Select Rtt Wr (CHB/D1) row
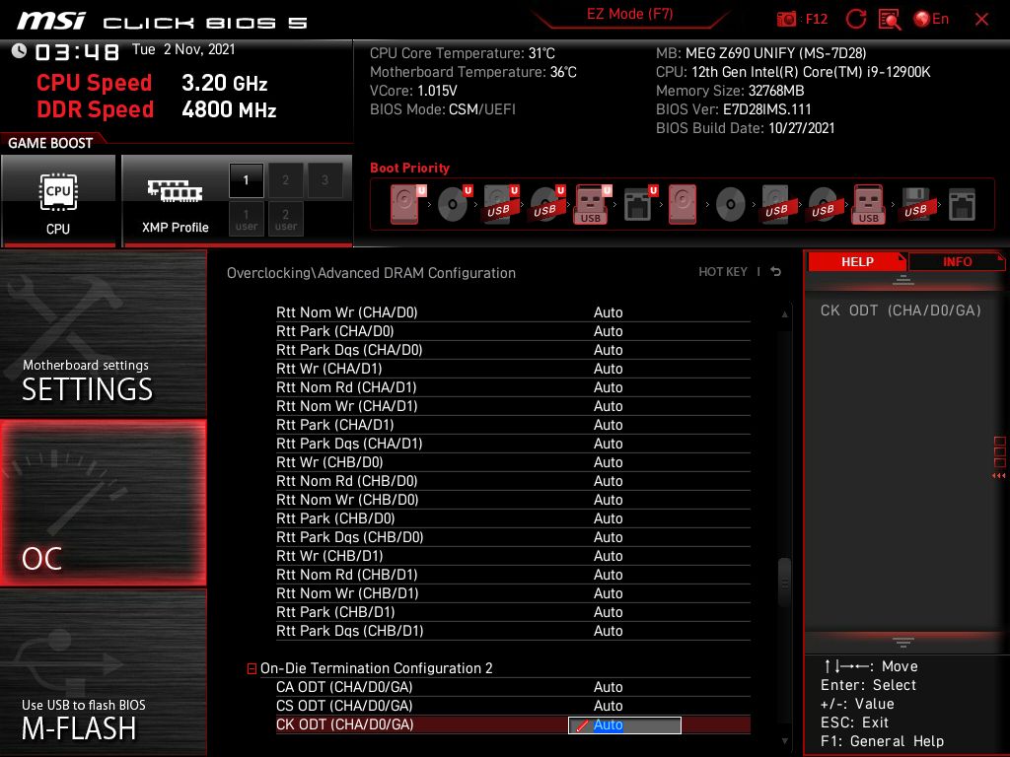Screen dimensions: 1010x757 pyautogui.click(x=513, y=556)
